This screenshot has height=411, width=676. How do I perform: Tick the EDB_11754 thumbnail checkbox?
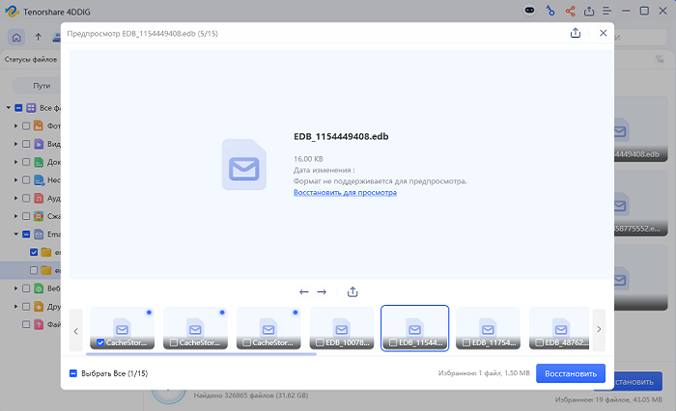click(x=466, y=342)
